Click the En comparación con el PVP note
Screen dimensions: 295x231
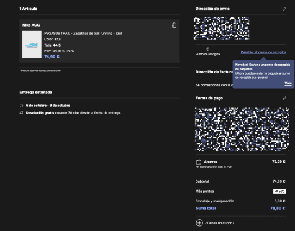(x=214, y=167)
